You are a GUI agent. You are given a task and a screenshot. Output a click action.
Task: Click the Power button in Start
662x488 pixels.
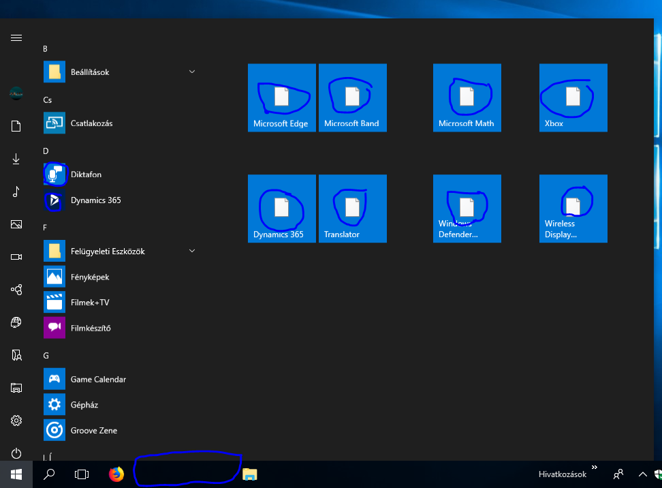(16, 453)
